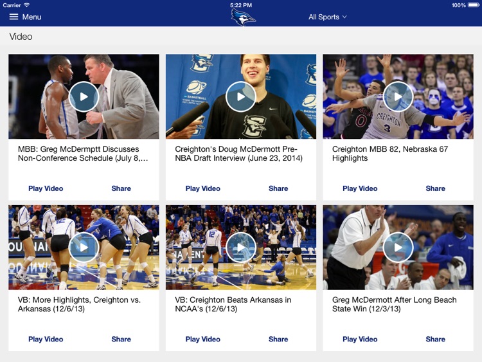Open the hamburger Menu icon
This screenshot has height=362, width=482.
point(14,17)
